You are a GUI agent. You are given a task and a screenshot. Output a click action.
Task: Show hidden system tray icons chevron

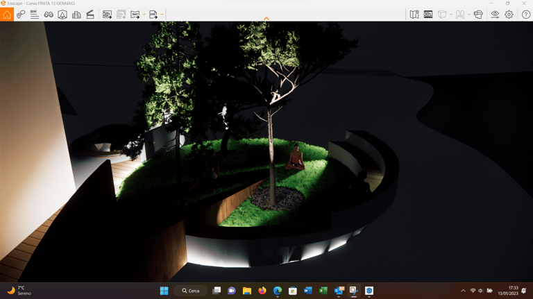[x=463, y=291]
